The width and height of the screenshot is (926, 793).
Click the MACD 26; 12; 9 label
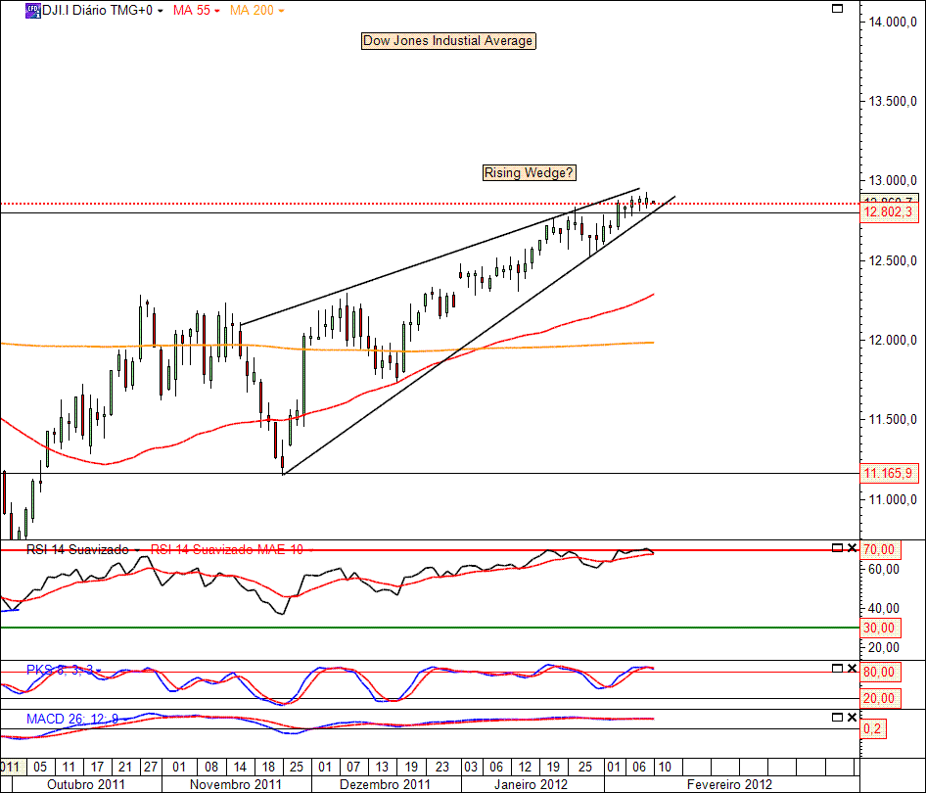point(72,719)
